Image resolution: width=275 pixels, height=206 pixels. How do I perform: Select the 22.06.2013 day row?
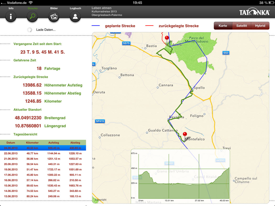(x=43, y=153)
